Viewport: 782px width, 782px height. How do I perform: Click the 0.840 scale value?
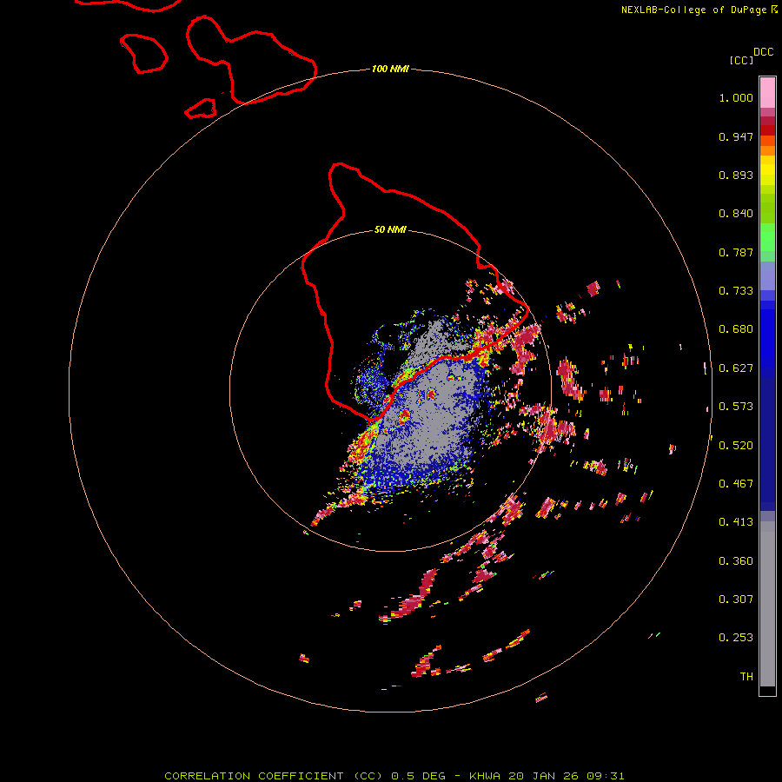(x=736, y=214)
